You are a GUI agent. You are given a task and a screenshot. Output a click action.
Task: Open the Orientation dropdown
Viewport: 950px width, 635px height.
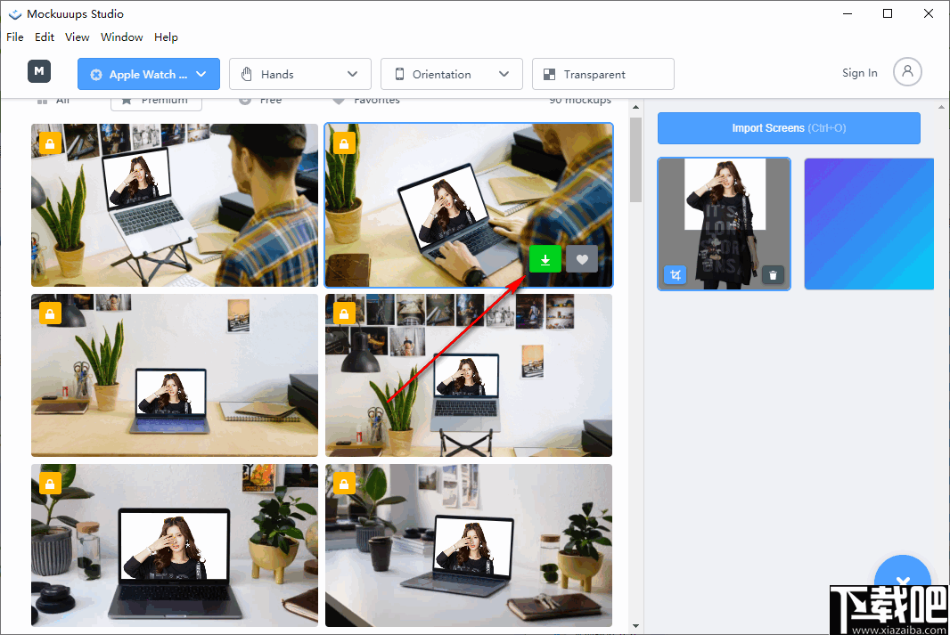click(x=451, y=74)
